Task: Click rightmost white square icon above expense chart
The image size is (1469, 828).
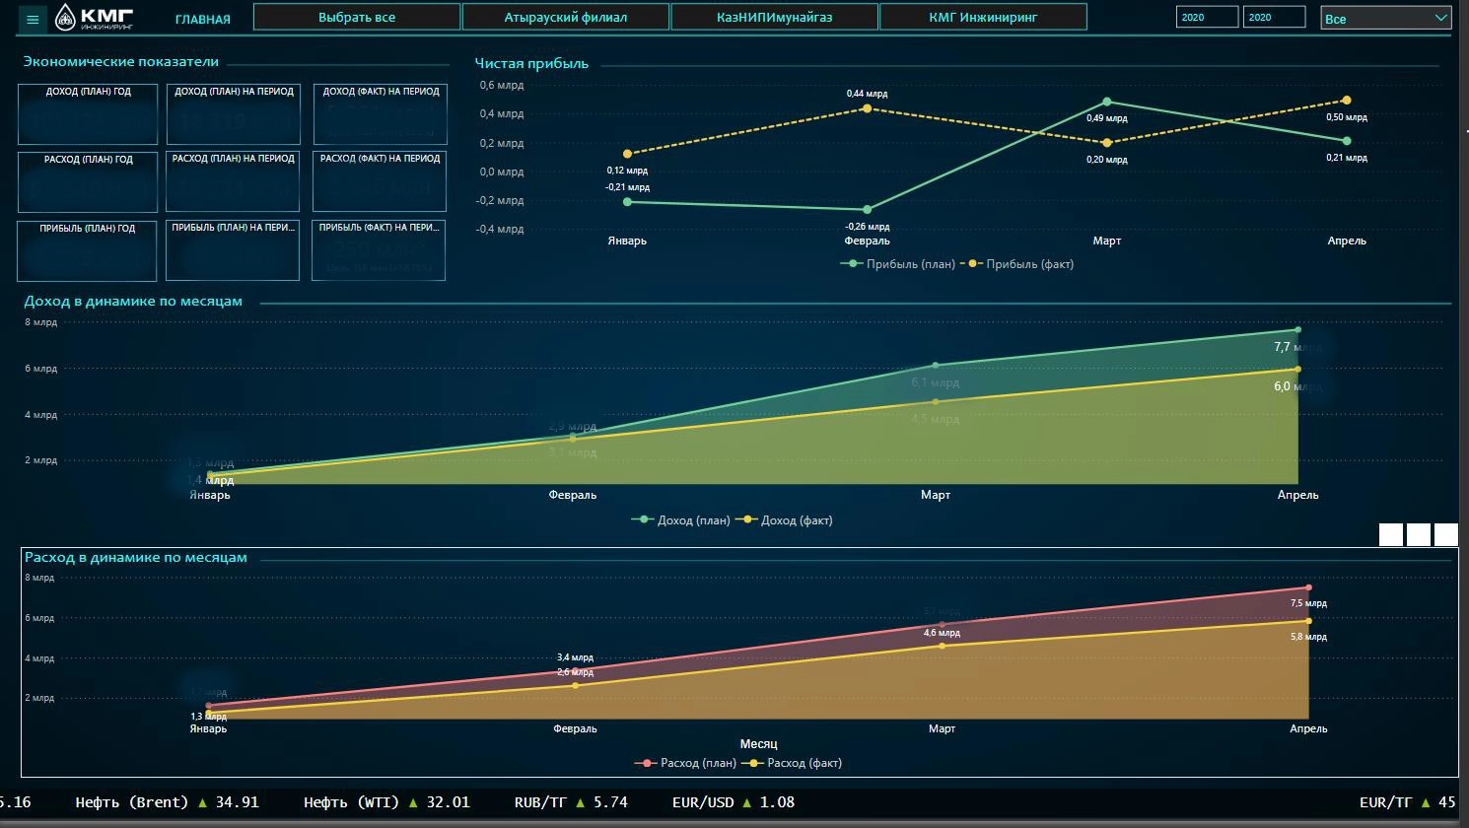Action: (1445, 534)
